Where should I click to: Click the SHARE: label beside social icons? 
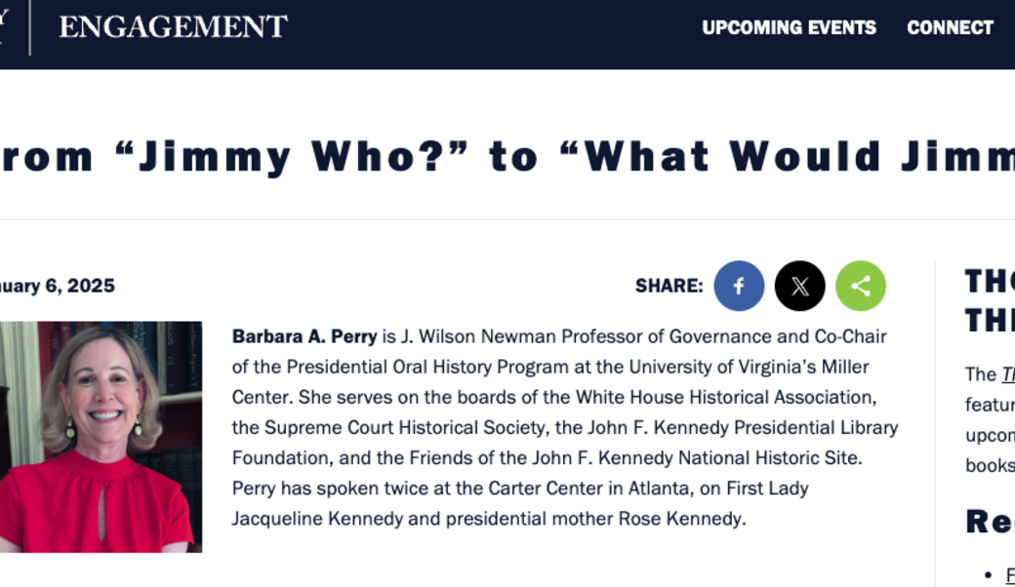(669, 286)
